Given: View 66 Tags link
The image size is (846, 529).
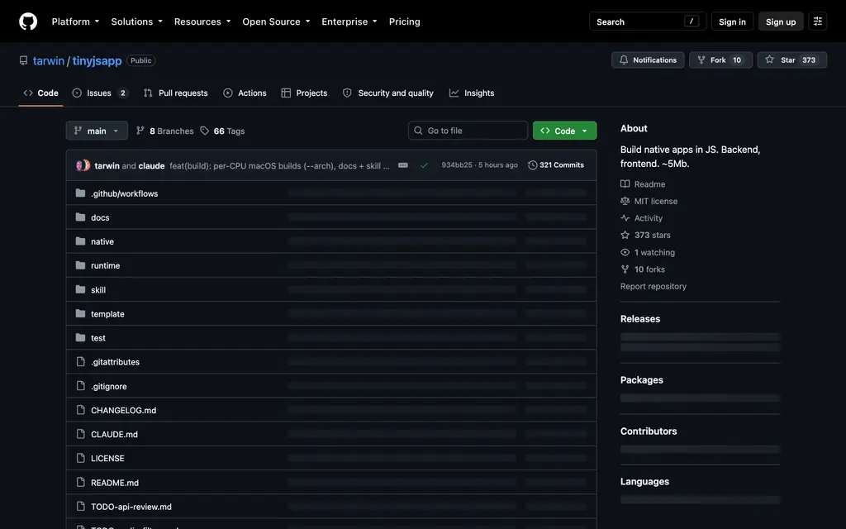Looking at the screenshot, I should [x=222, y=131].
